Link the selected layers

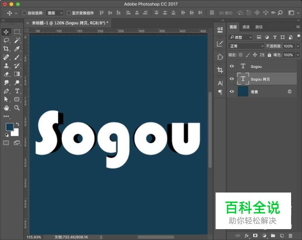pyautogui.click(x=238, y=236)
